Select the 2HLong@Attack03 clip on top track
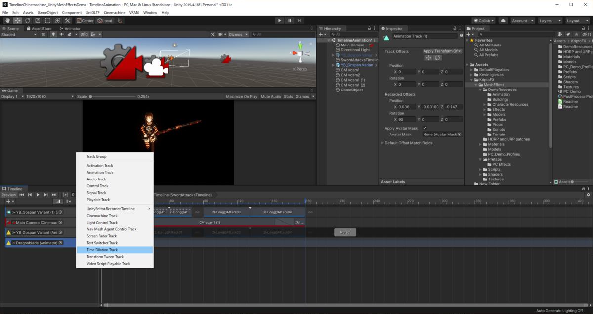This screenshot has height=314, width=593. point(226,212)
